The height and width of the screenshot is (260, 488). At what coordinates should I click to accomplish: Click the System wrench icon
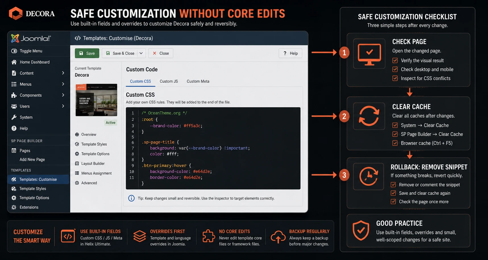tap(14, 117)
